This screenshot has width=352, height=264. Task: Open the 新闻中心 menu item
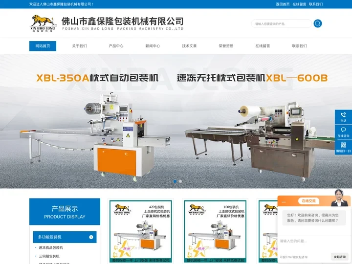pyautogui.click(x=153, y=46)
